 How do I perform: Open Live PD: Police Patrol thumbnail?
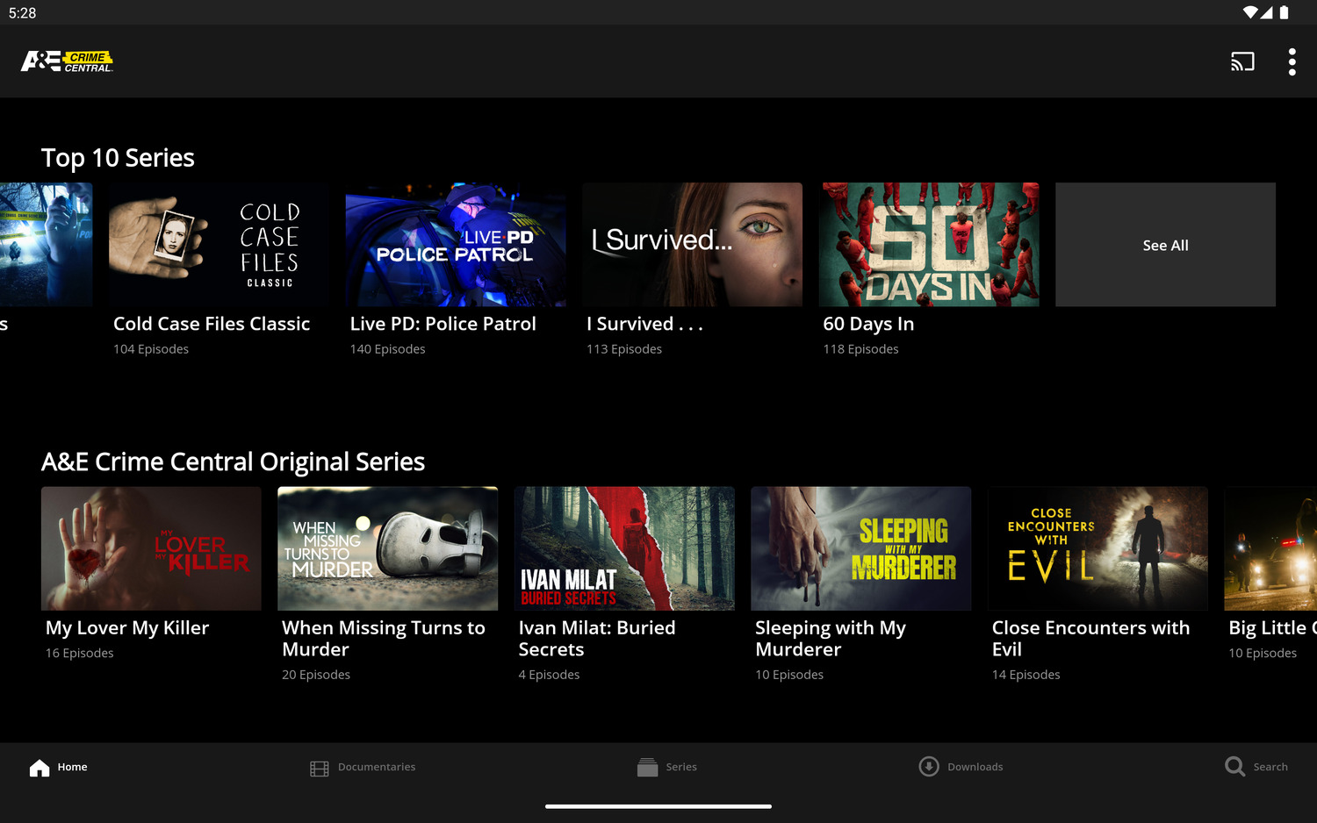pos(456,245)
